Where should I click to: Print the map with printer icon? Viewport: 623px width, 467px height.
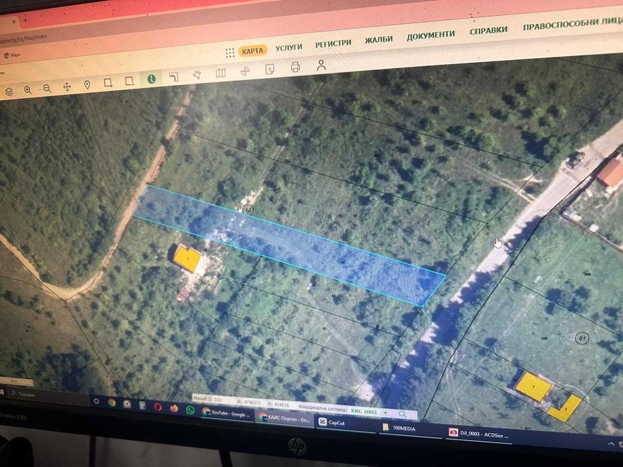click(295, 67)
